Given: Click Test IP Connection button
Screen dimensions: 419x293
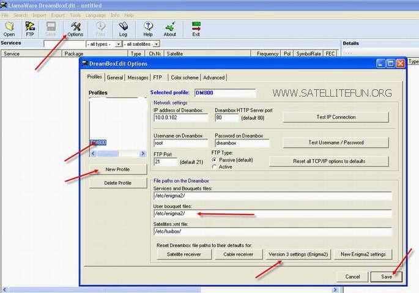Looking at the screenshot, I should [x=336, y=117].
